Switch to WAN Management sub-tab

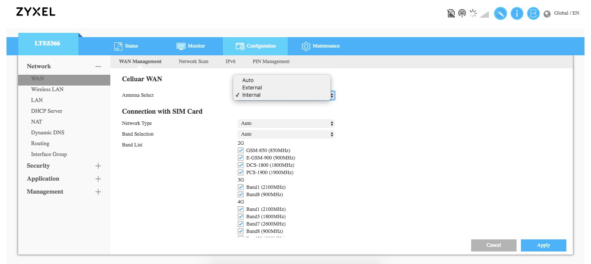[x=140, y=61]
